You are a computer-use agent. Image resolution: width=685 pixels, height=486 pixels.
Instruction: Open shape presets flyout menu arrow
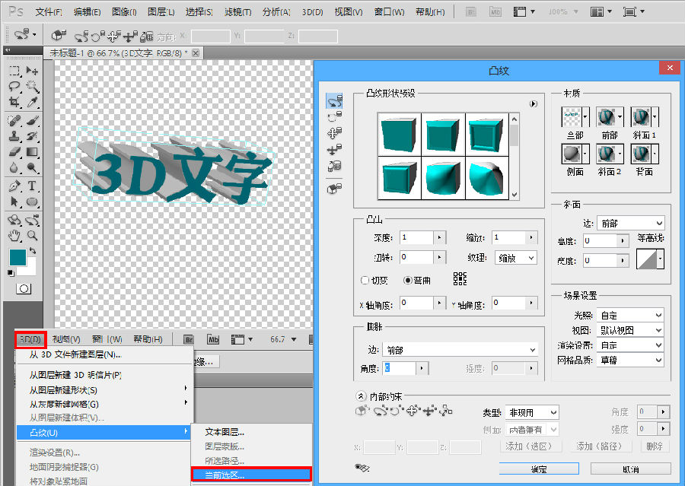tap(534, 104)
